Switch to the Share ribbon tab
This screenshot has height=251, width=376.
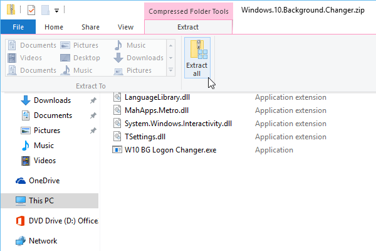click(90, 27)
